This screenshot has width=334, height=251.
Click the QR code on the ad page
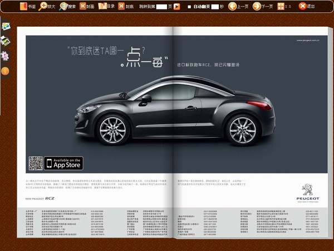[36, 163]
